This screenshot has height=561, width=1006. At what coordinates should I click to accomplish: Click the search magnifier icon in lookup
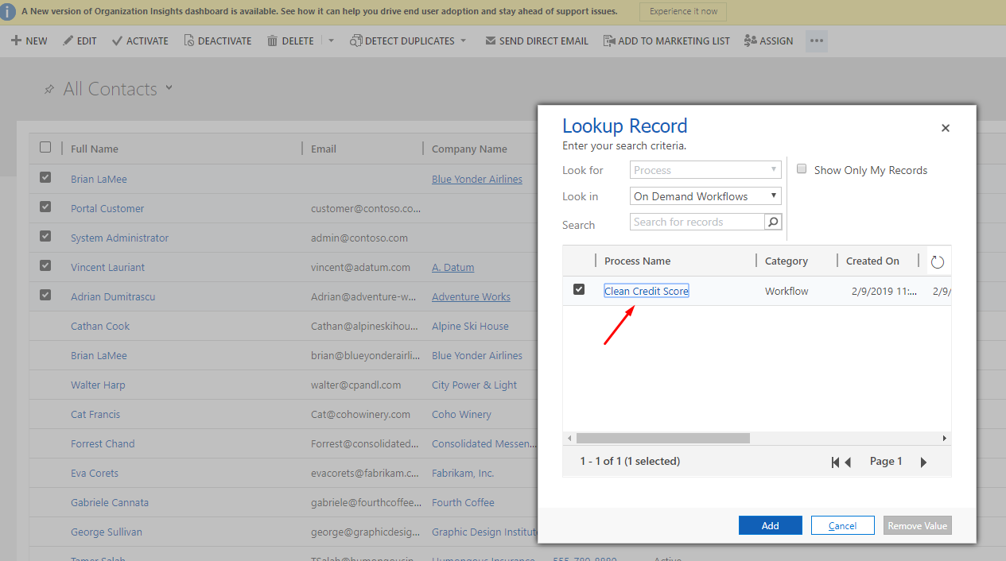pyautogui.click(x=773, y=222)
